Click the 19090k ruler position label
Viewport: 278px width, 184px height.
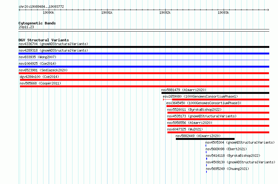click(x=48, y=13)
